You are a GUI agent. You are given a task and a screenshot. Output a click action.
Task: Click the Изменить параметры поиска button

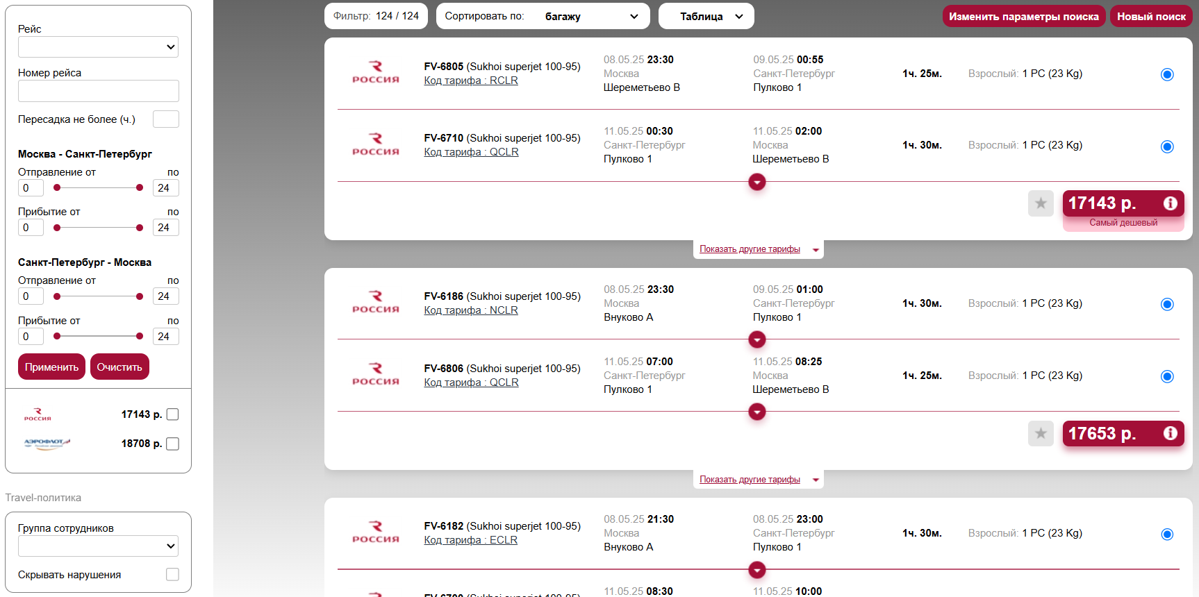pos(1024,17)
